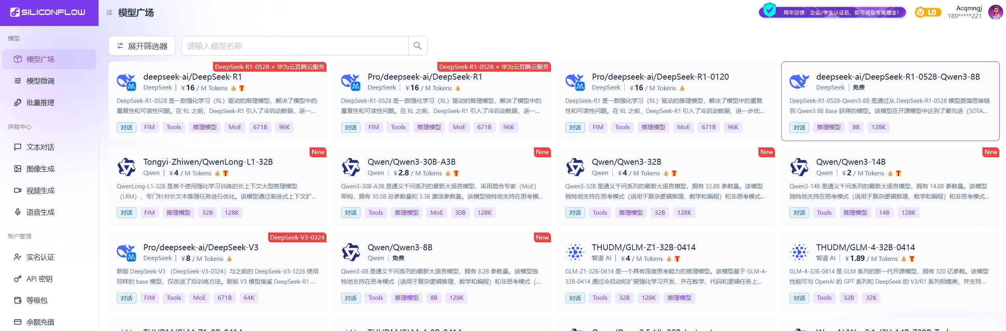Click the 语音生成 microphone icon
1006x331 pixels.
[18, 212]
